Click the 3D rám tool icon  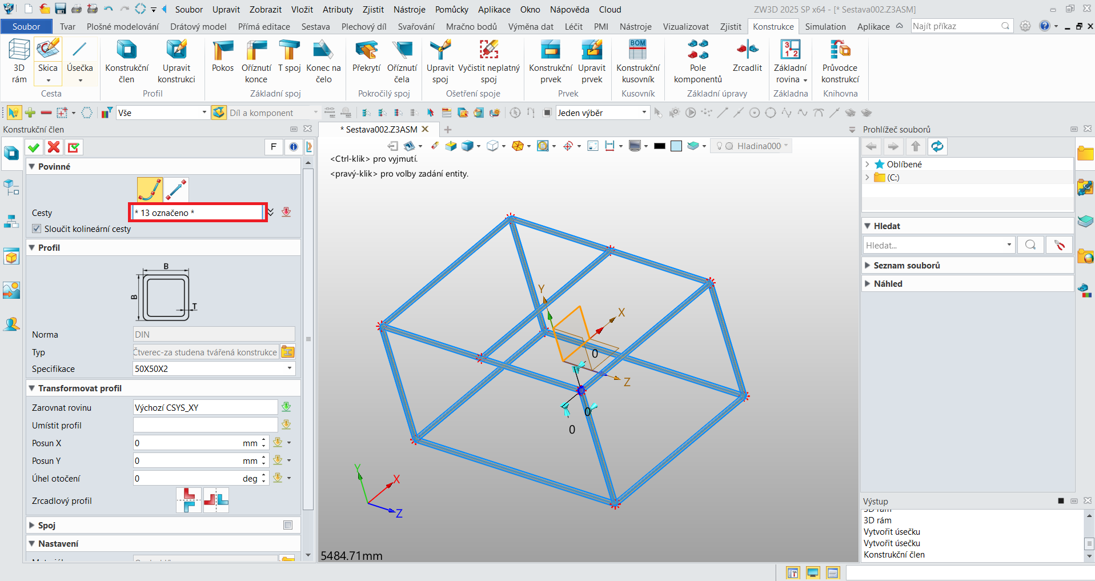pos(19,50)
